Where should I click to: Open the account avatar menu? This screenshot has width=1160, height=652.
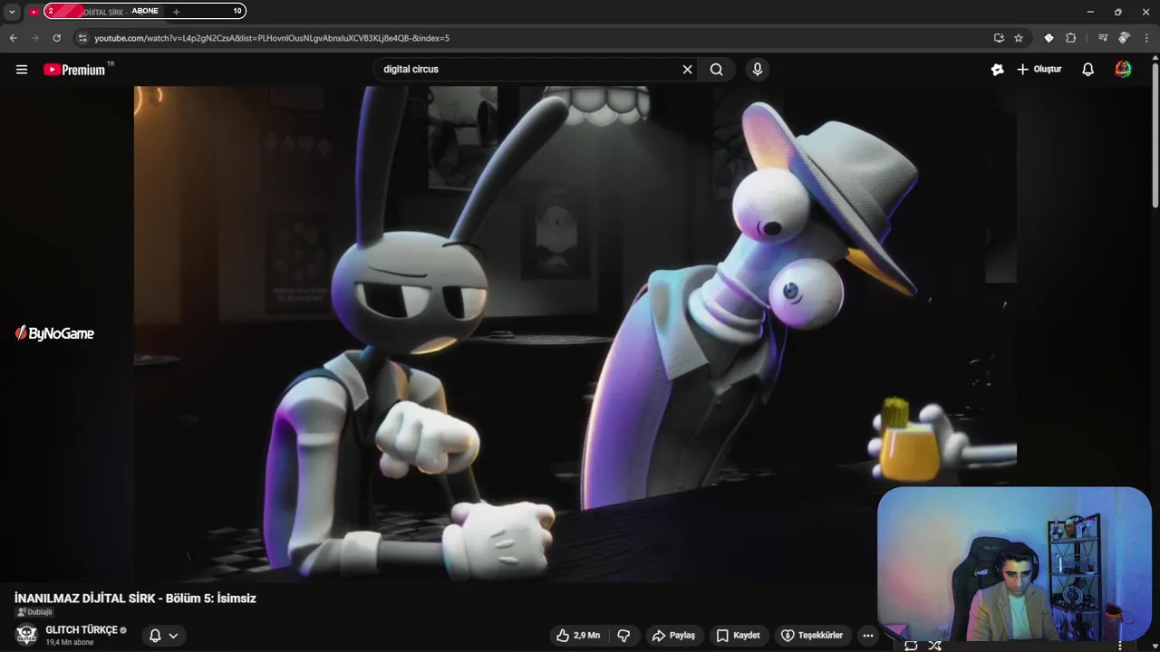pos(1123,70)
